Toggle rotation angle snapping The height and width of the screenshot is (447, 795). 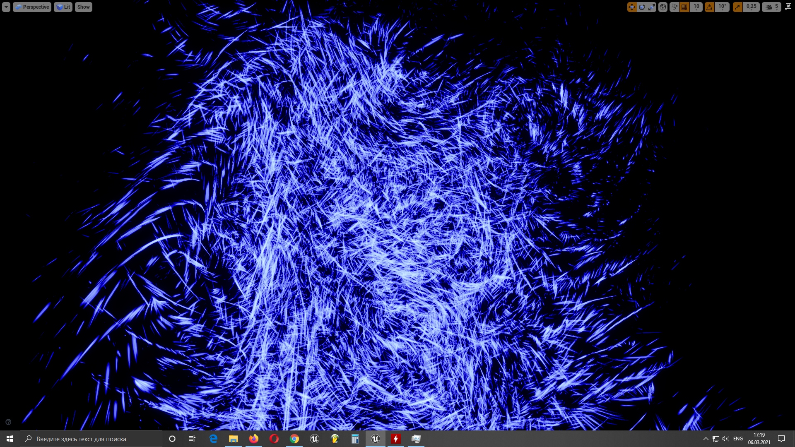710,7
